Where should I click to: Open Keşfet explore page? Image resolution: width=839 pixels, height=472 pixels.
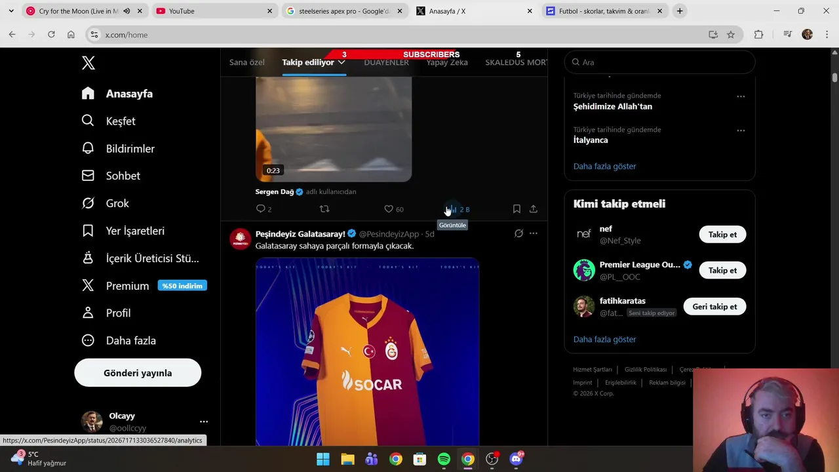click(x=109, y=121)
